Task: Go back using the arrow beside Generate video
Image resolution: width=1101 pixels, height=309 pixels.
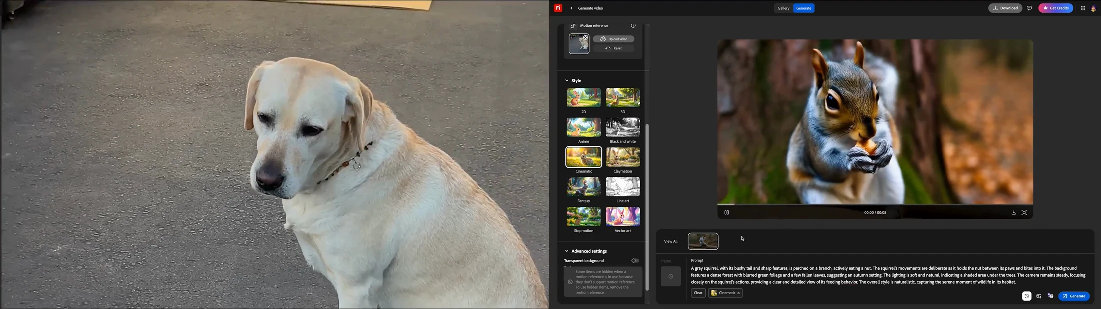Action: click(x=571, y=8)
